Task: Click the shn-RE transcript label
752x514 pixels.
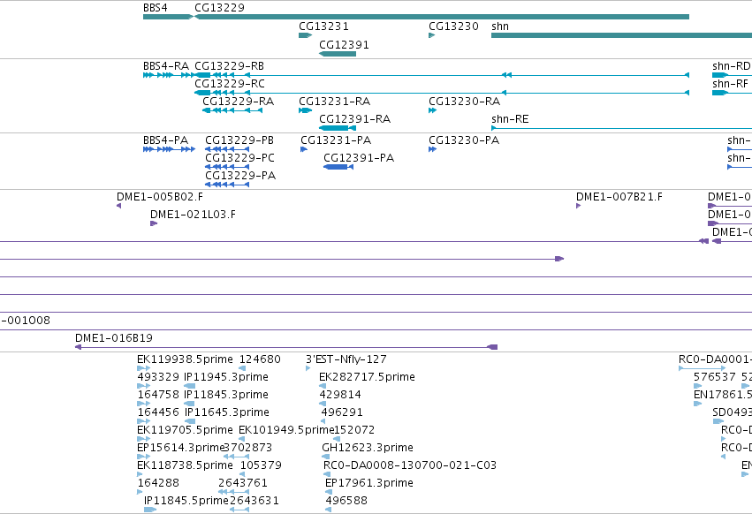Action: [510, 119]
